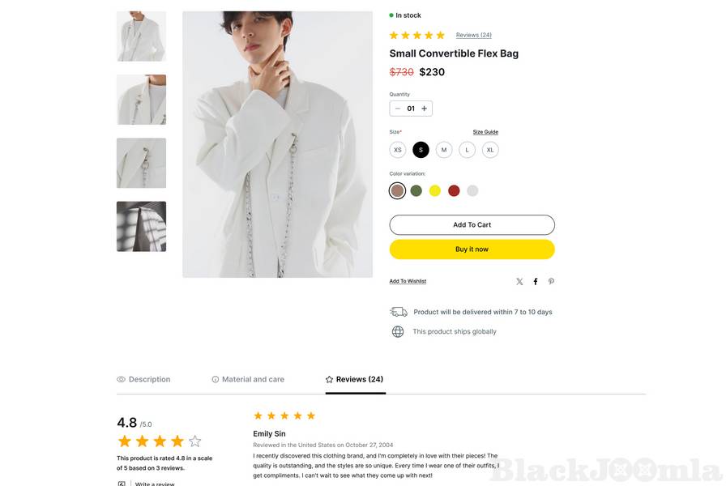
Task: Select size M option
Action: [x=444, y=150]
